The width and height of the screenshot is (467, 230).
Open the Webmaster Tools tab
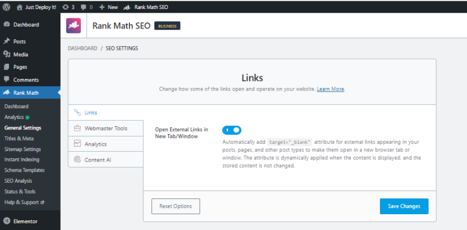tap(106, 129)
